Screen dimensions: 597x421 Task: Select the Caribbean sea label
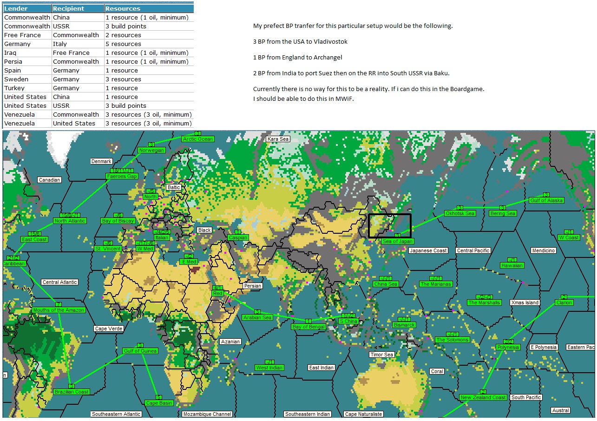tap(14, 263)
